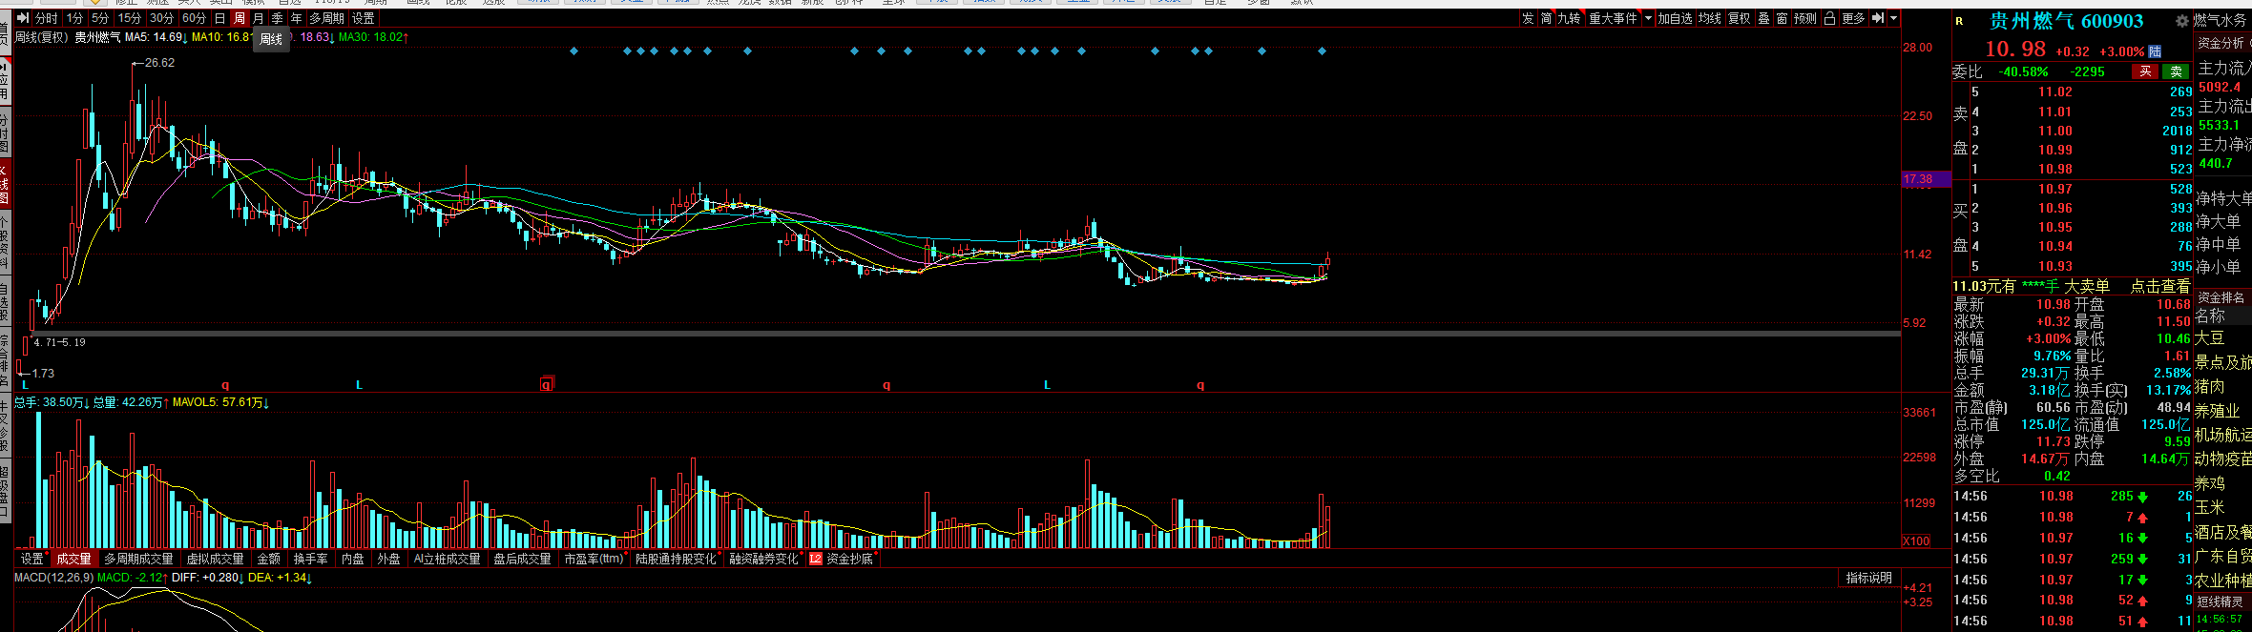Viewport: 2252px width, 632px height.
Task: Click the right-side panel collapse arrow icon
Action: tap(1878, 18)
